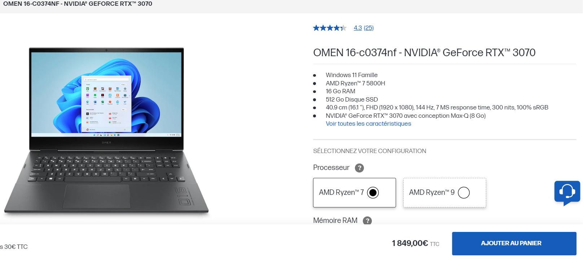Click the Processeur help question mark icon

(x=359, y=168)
